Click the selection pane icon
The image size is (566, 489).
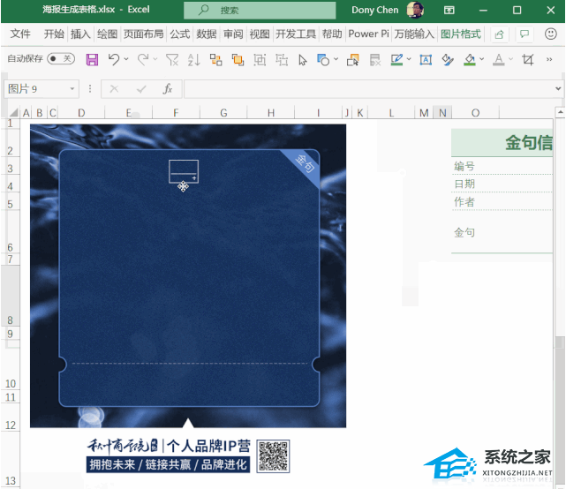coord(352,59)
